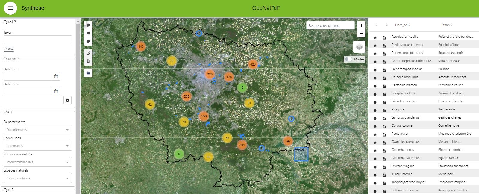Viewport: 479px width, 194px height.
Task: Sort table by Taxon column header
Action: [x=446, y=25]
